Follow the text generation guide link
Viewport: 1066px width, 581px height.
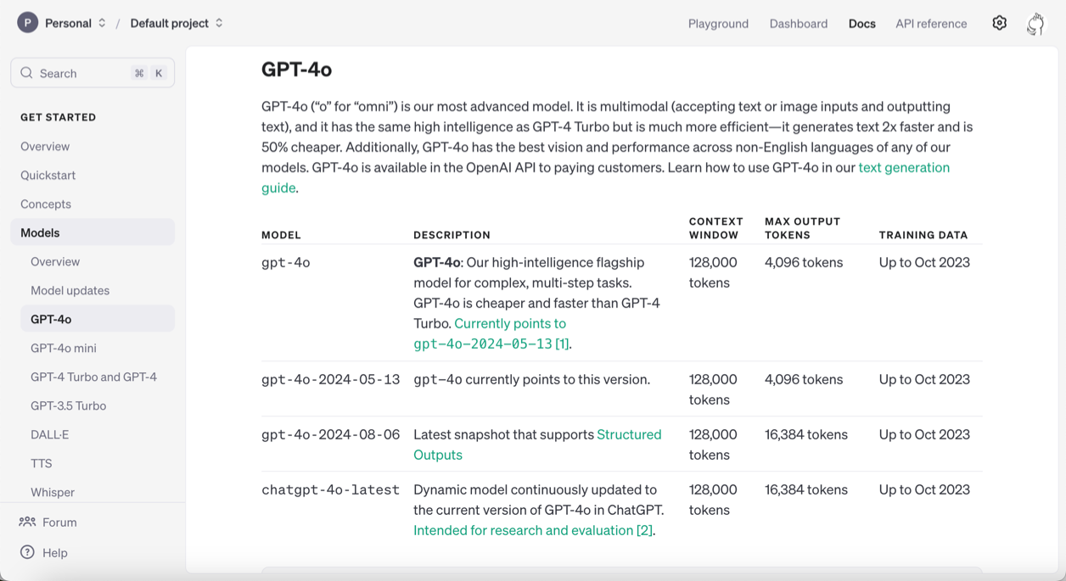(904, 167)
